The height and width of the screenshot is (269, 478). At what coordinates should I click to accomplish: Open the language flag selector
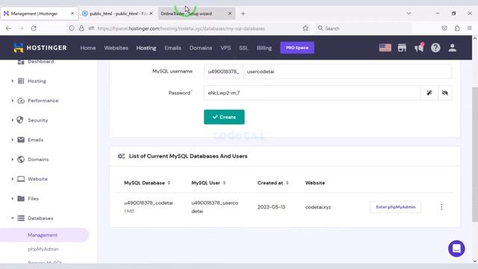coord(385,48)
